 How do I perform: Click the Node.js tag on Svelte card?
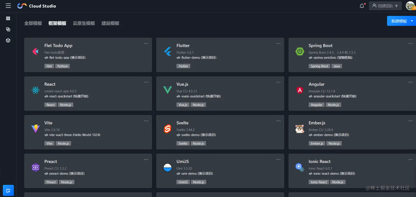(198, 144)
